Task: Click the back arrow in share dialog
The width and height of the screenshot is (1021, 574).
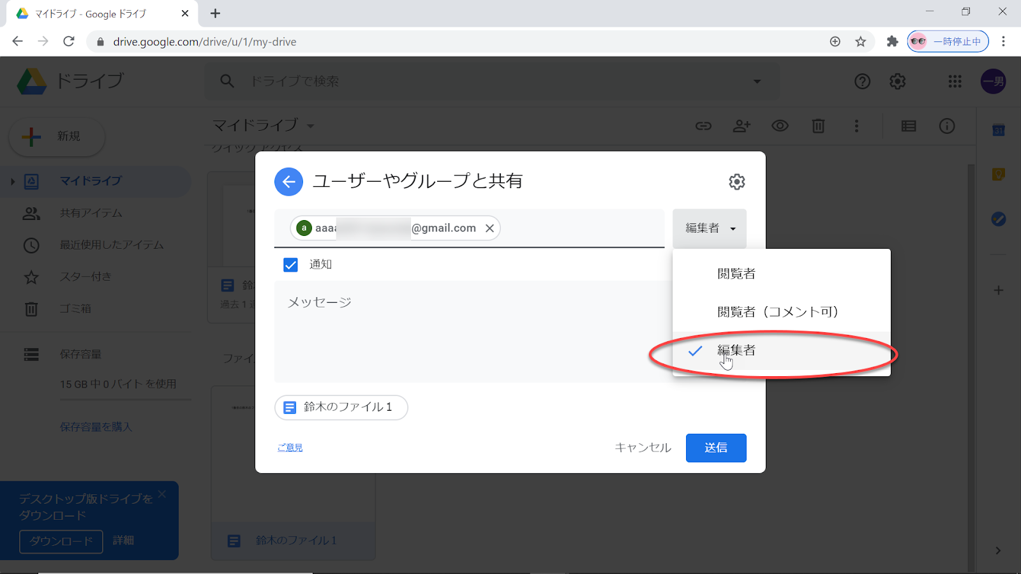Action: (288, 182)
